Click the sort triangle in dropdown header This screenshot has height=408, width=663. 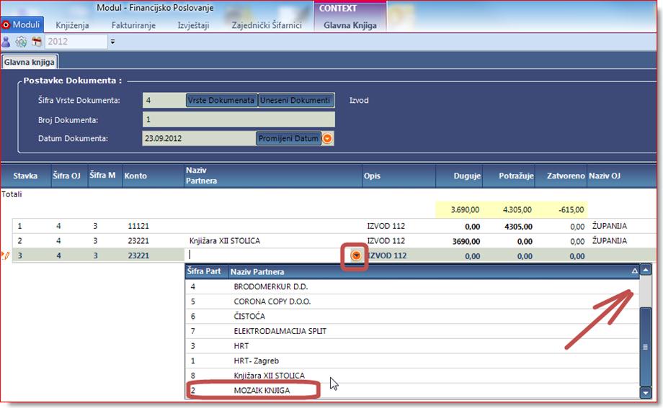(x=635, y=271)
